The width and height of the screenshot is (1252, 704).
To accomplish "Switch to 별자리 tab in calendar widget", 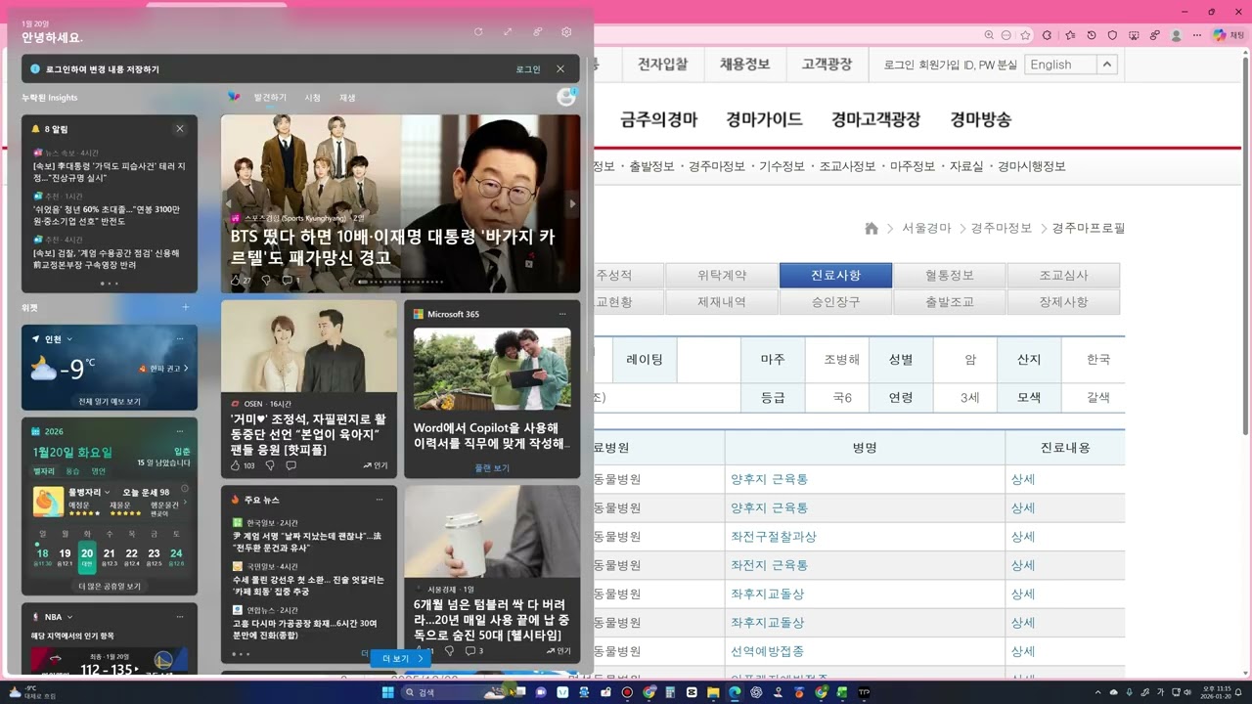I will point(44,471).
